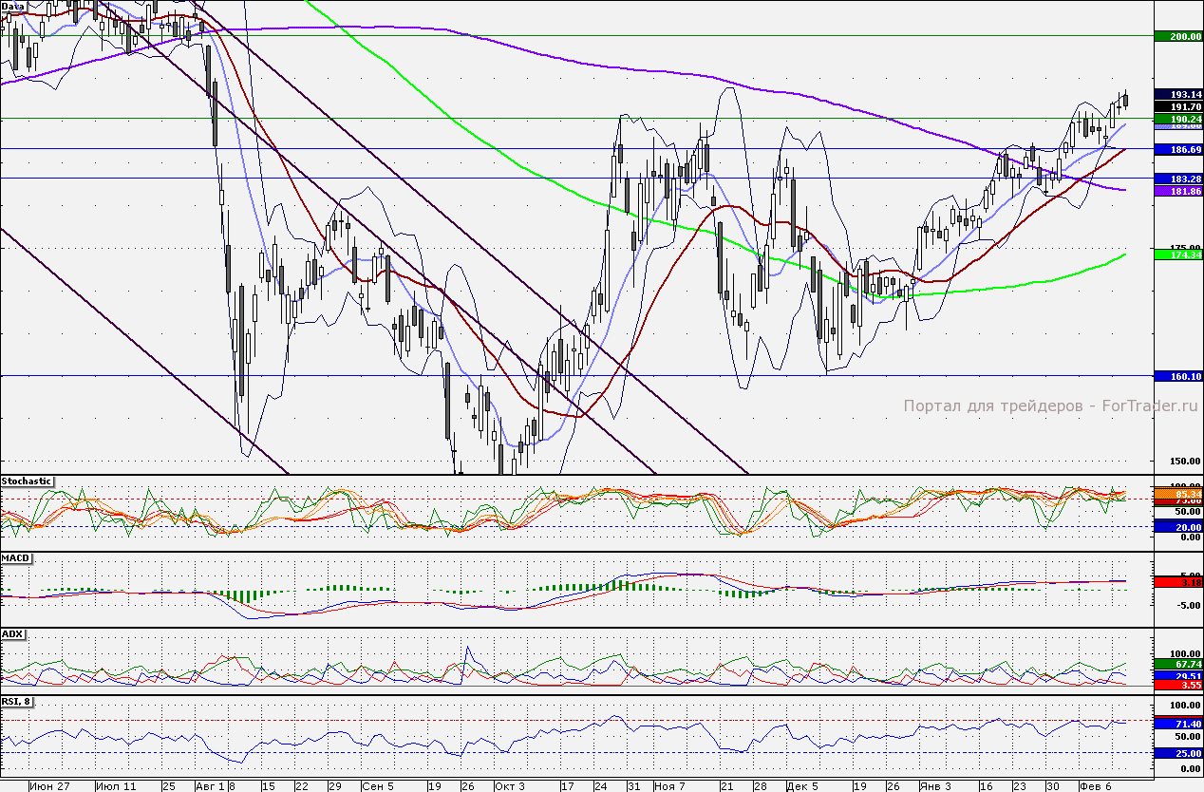Select the MACD indicator pane label
1204x792 pixels.
(15, 557)
